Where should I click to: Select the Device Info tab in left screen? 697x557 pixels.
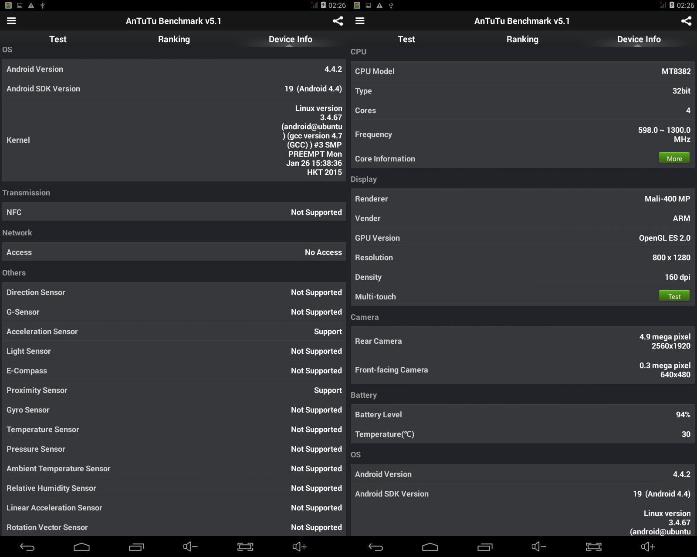click(x=291, y=39)
